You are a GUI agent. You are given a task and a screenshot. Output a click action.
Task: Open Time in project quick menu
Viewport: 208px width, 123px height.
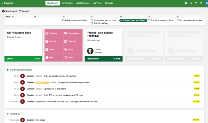(x=73, y=57)
